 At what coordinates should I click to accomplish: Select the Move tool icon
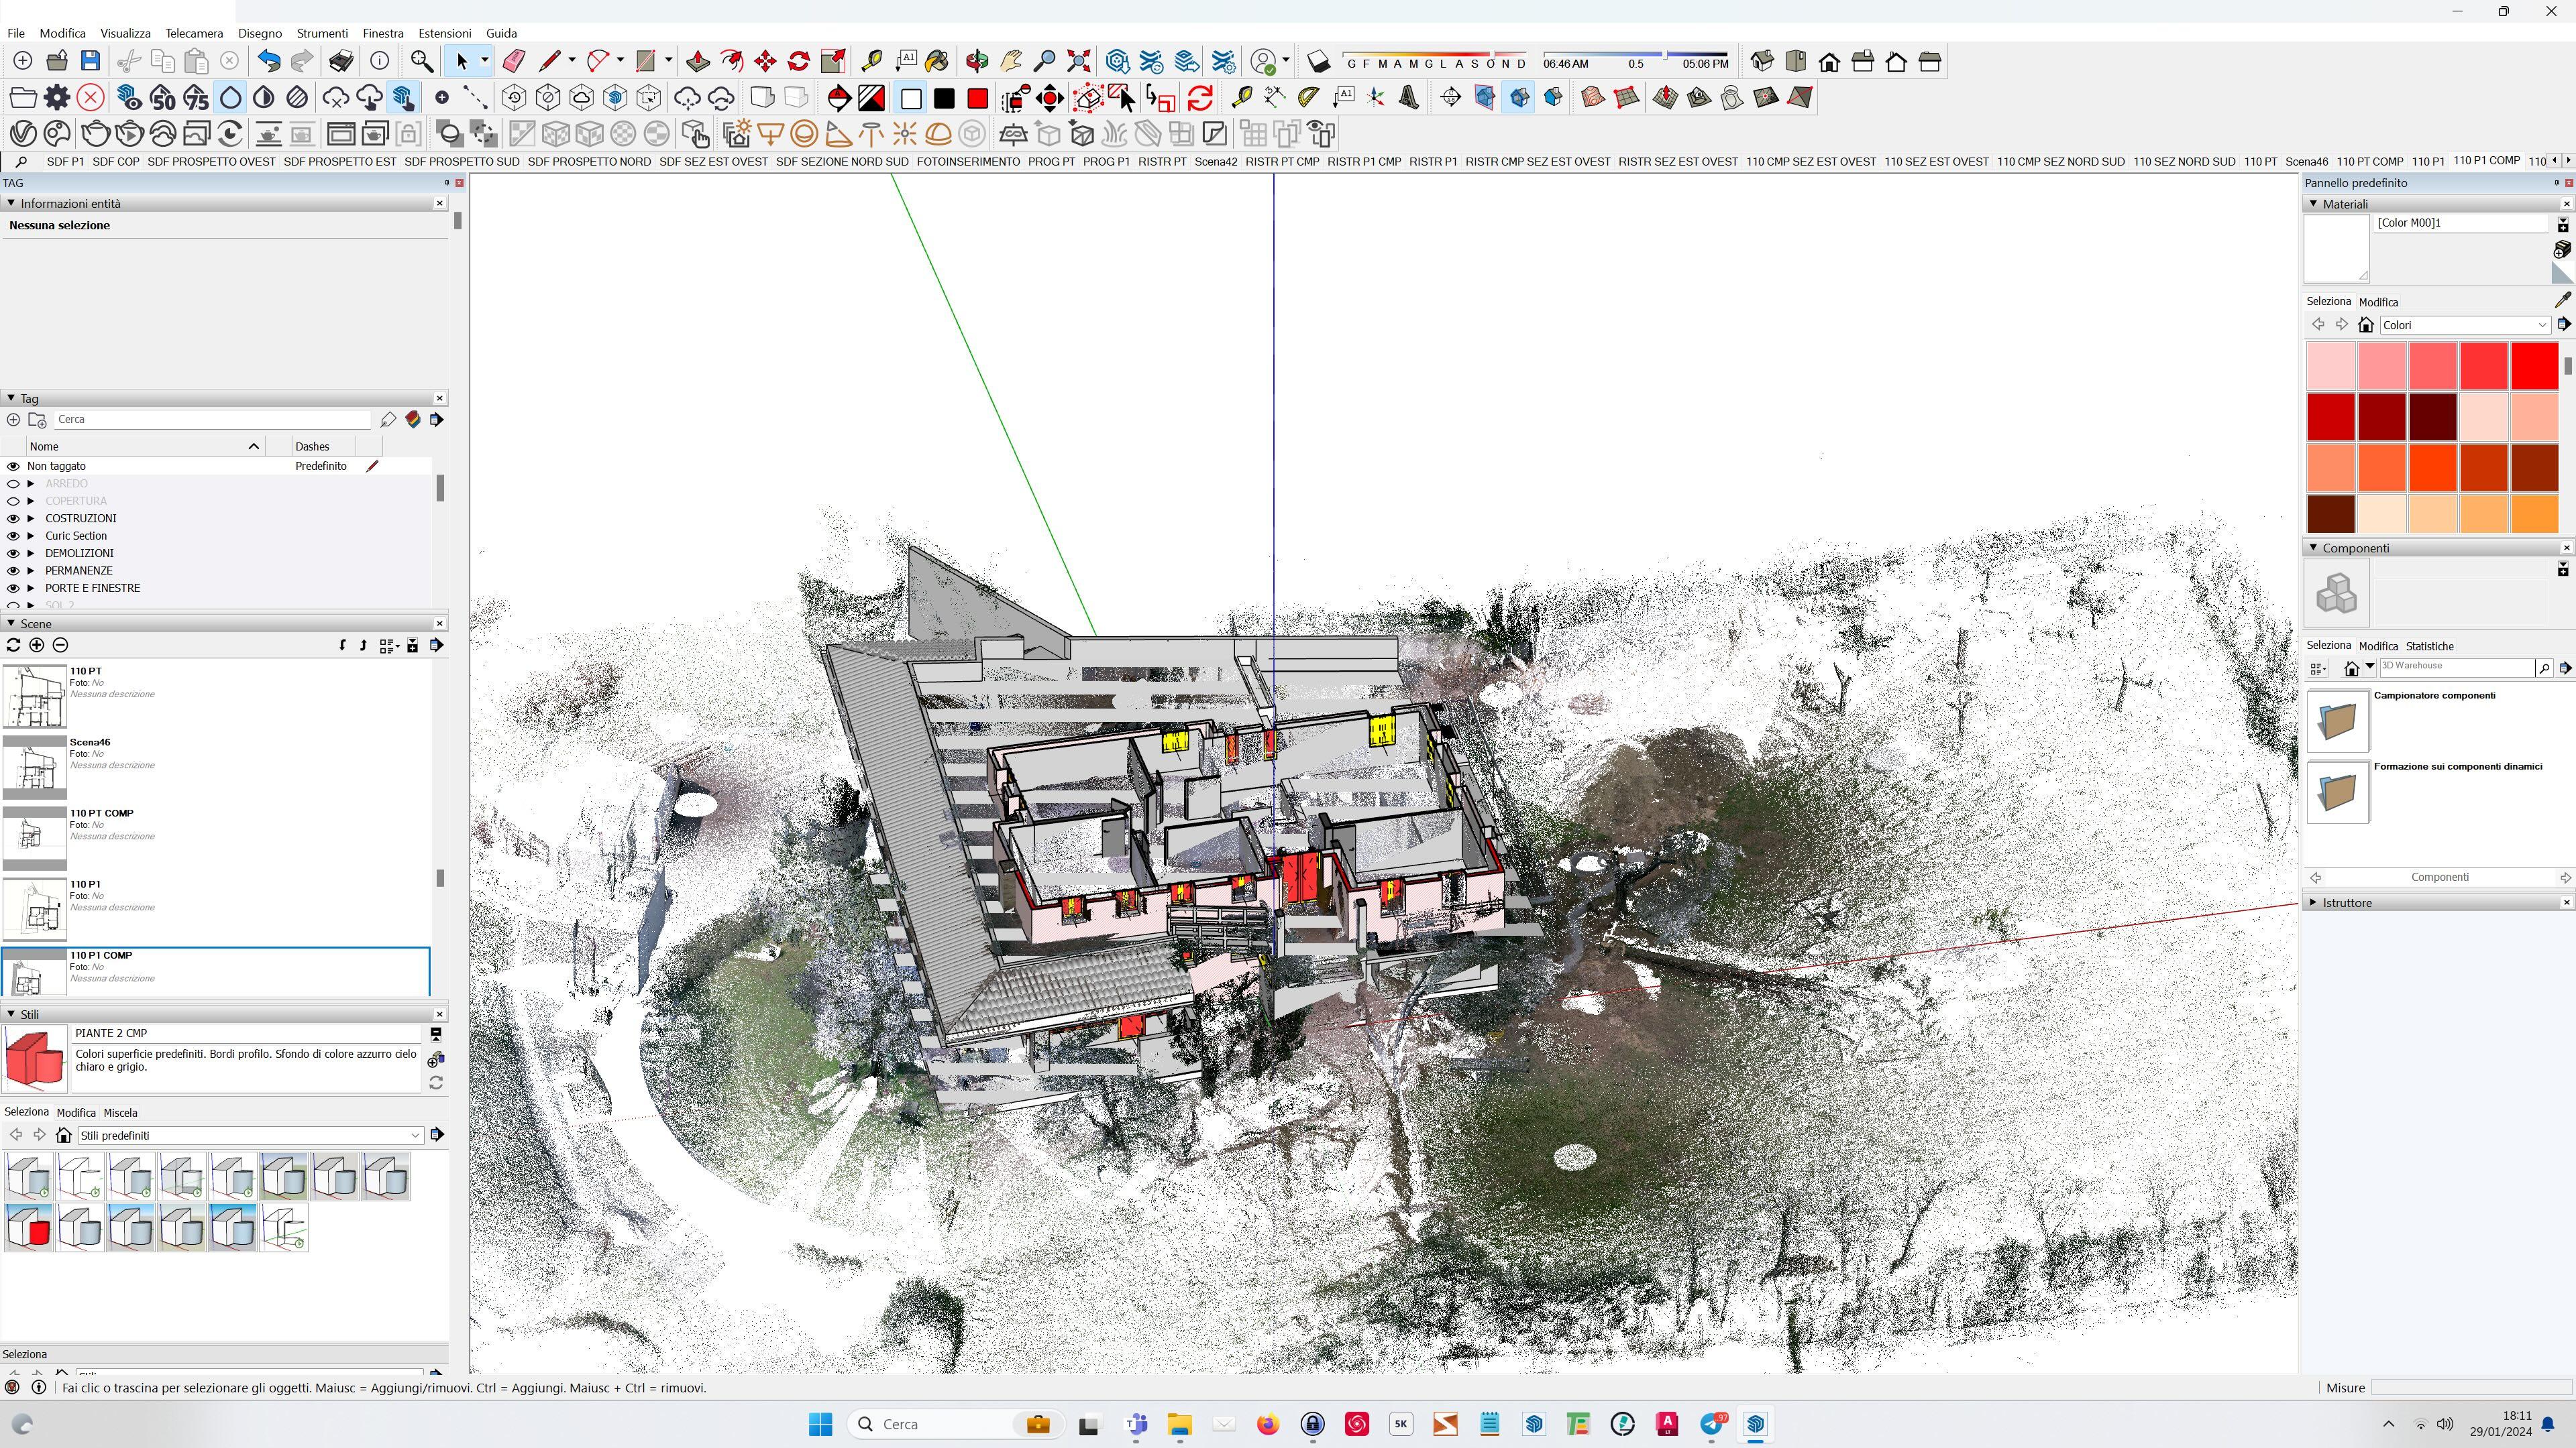pyautogui.click(x=765, y=62)
